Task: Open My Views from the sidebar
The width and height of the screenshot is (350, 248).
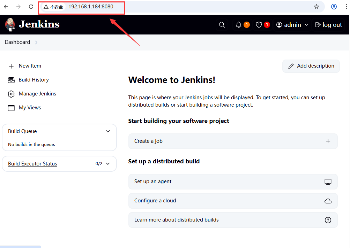Action: 11,108
